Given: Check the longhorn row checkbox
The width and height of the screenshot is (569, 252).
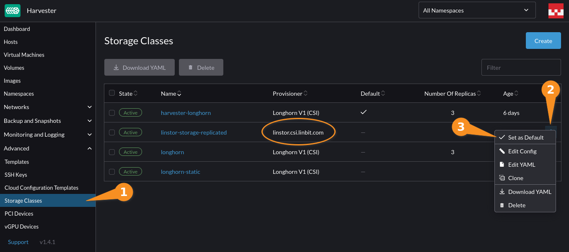Looking at the screenshot, I should [x=112, y=152].
